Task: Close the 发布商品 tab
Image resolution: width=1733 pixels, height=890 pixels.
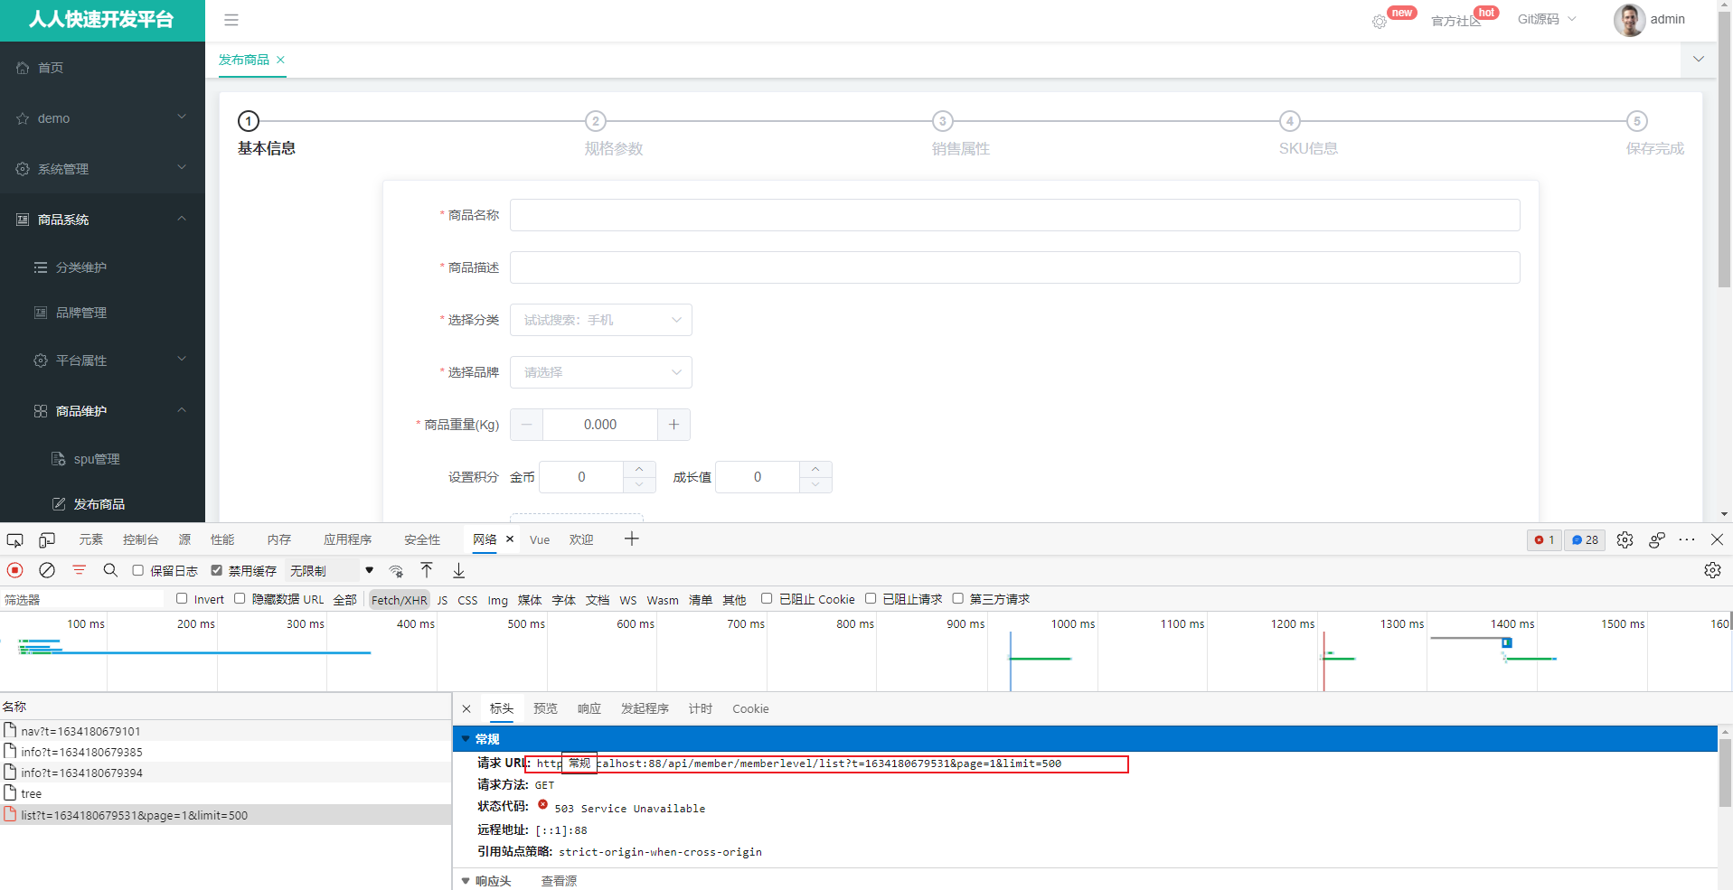Action: (281, 60)
